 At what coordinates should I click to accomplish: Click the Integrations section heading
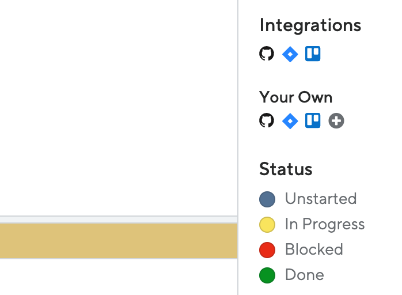tap(310, 26)
